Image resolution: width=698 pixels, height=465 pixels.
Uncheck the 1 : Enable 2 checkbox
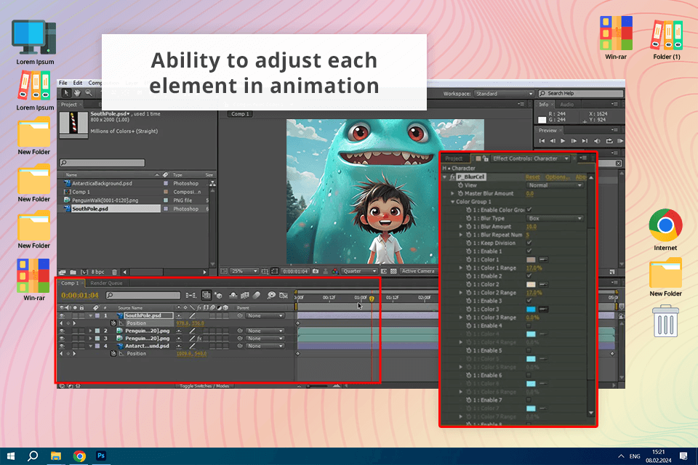529,276
